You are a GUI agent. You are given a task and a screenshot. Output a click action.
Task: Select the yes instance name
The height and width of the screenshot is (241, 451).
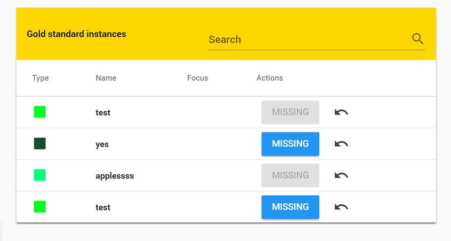coord(102,144)
